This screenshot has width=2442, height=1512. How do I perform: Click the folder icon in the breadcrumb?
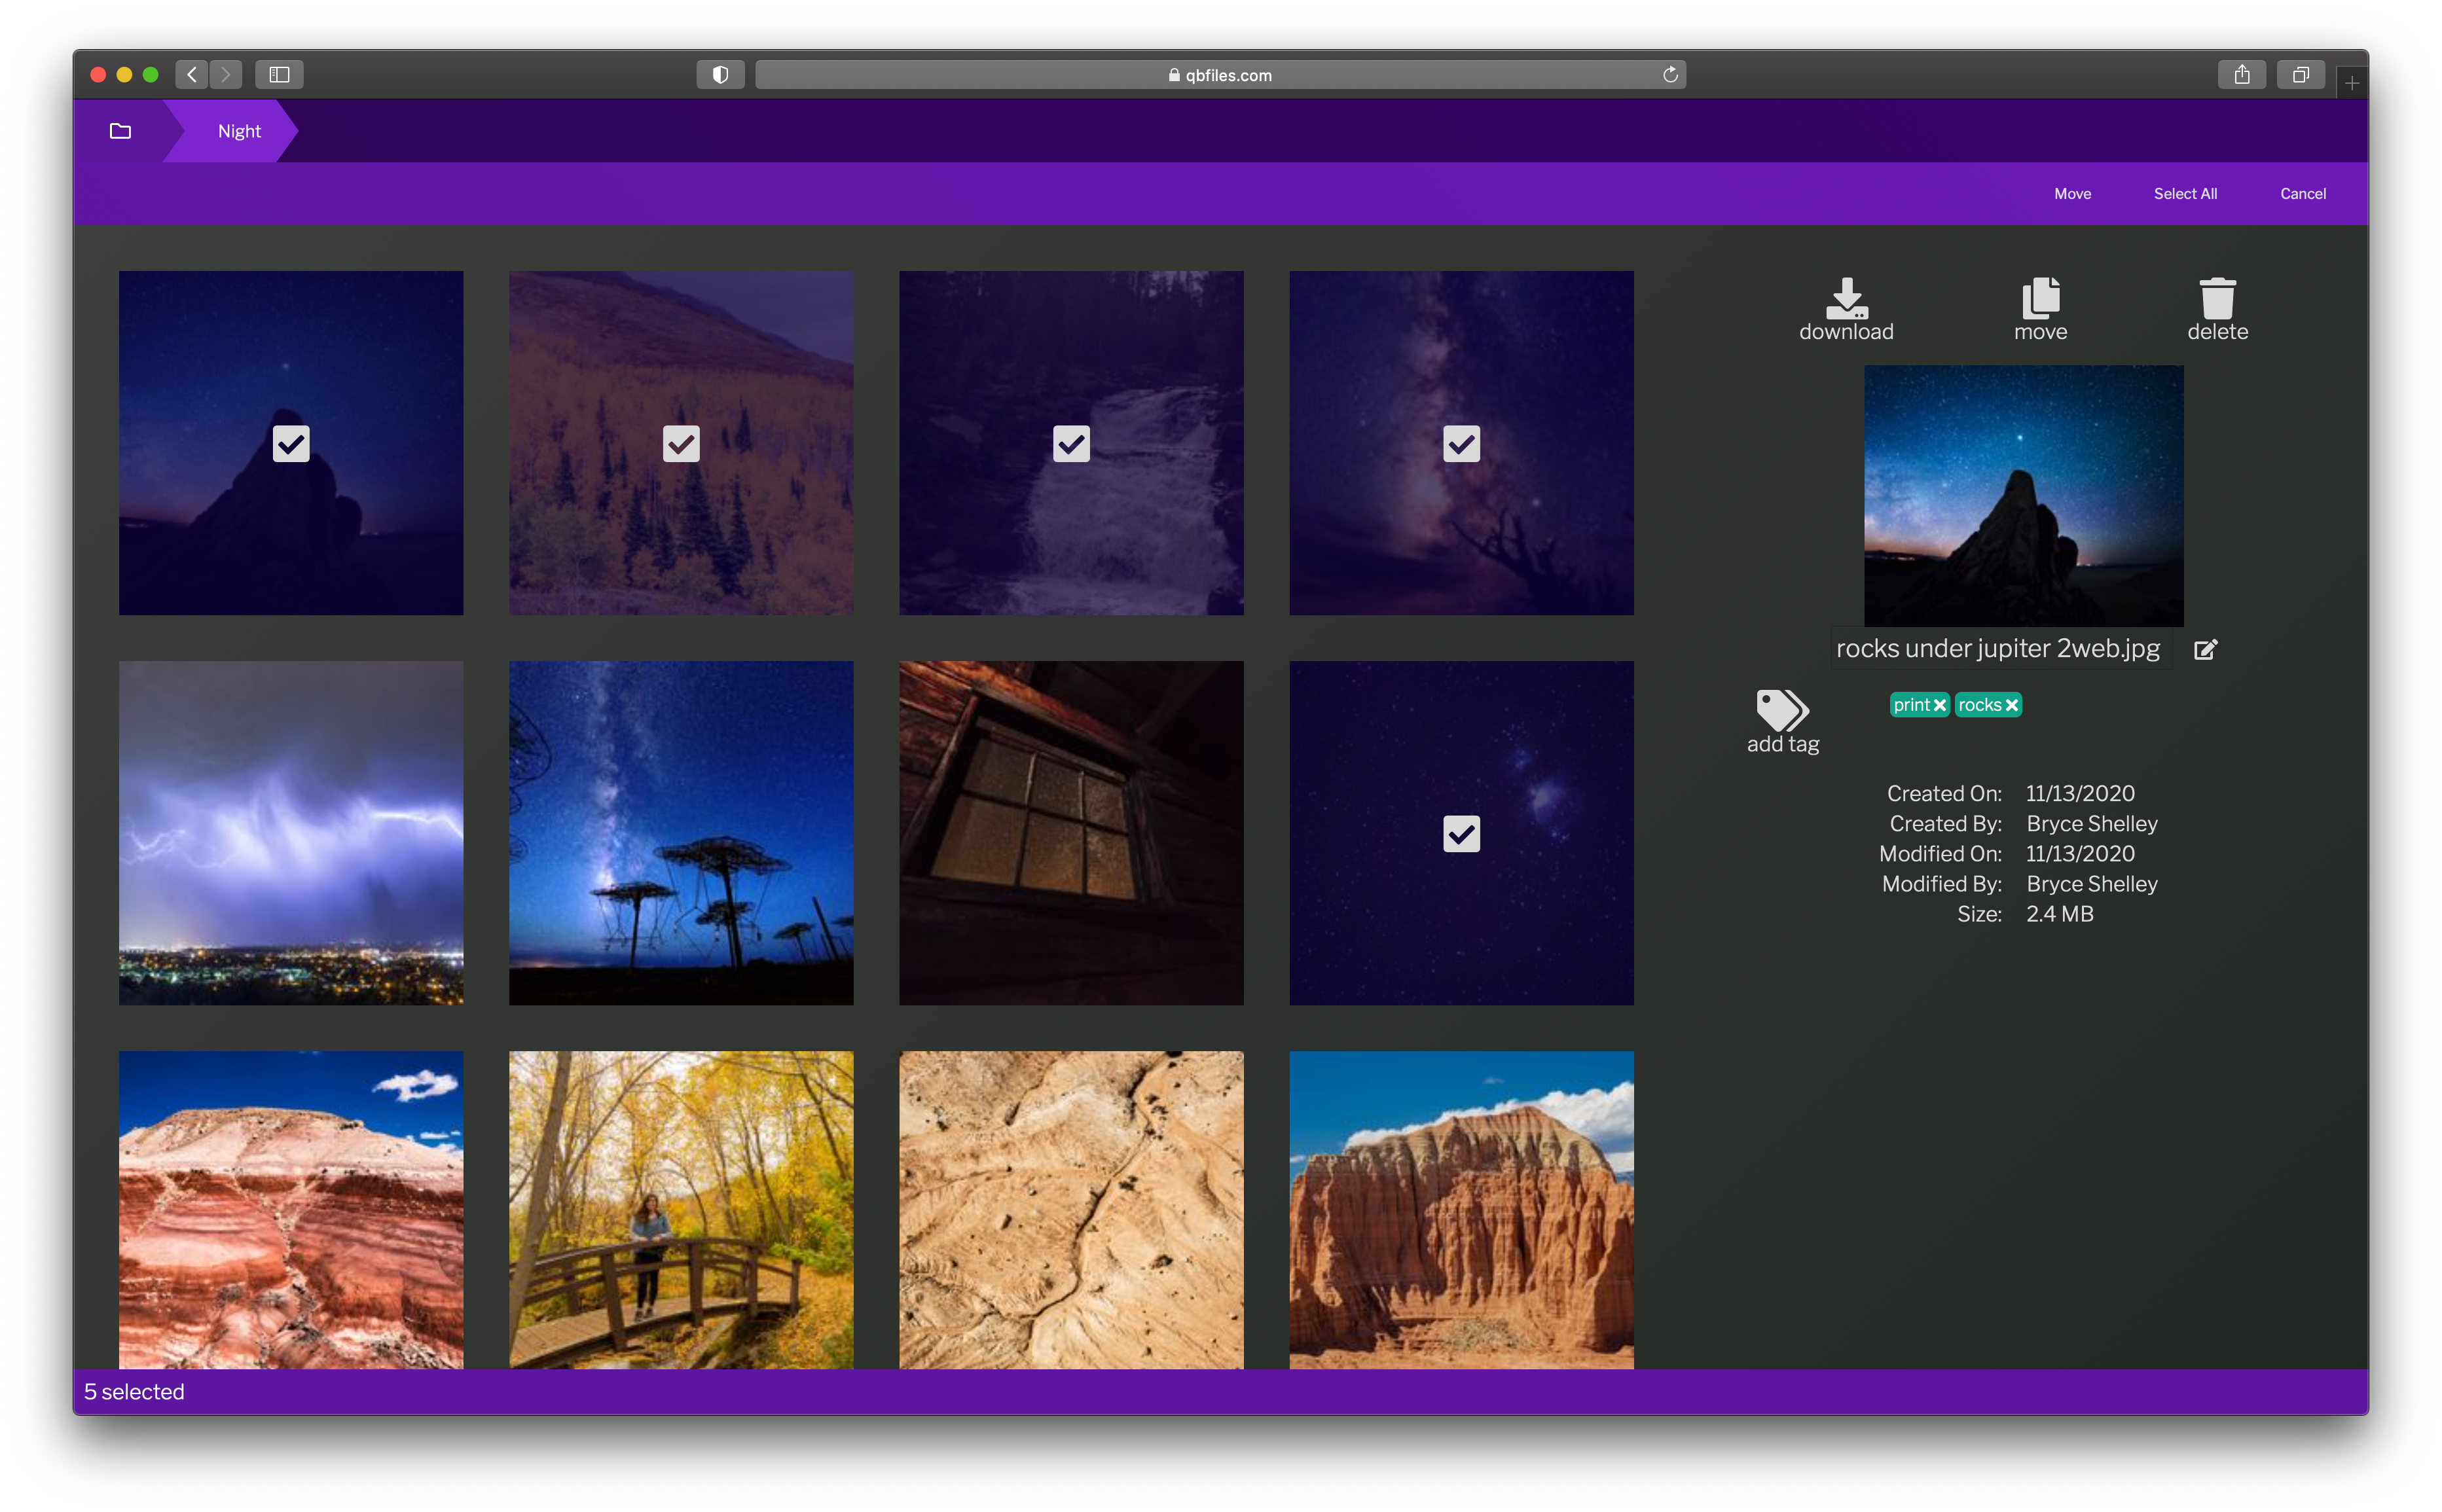119,130
